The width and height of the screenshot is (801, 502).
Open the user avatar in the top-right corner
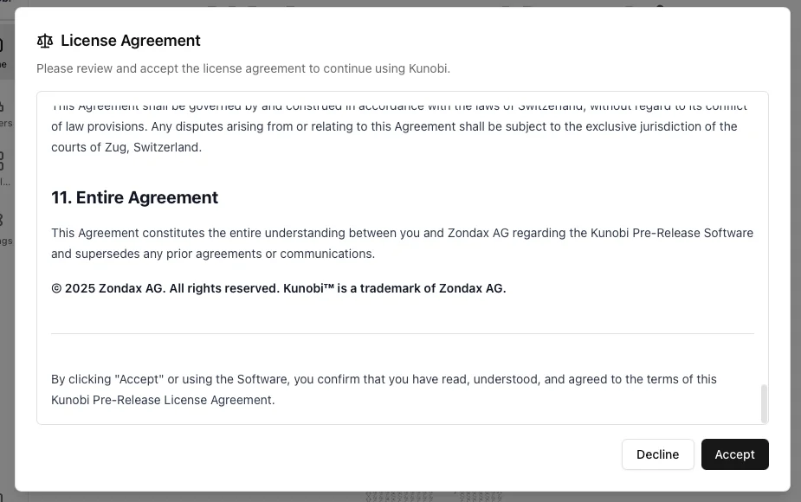[x=660, y=5]
